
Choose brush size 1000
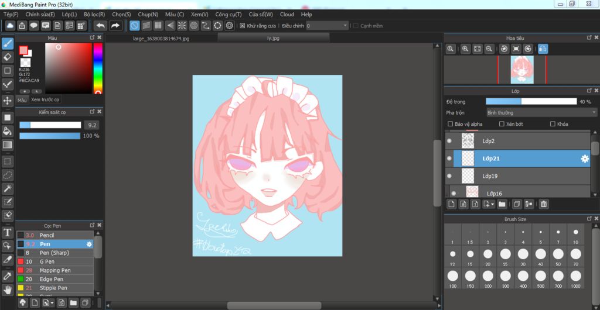tap(576, 278)
